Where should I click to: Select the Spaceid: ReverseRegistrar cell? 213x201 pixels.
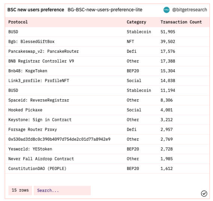(x=39, y=100)
